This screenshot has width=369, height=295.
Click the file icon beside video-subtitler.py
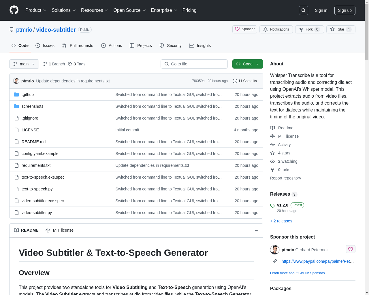16,213
